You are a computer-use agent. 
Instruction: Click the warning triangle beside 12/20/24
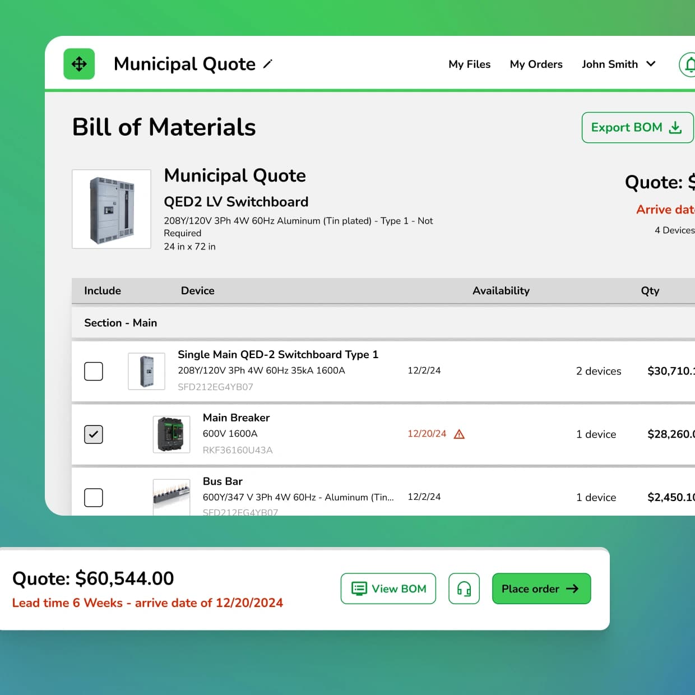tap(459, 434)
